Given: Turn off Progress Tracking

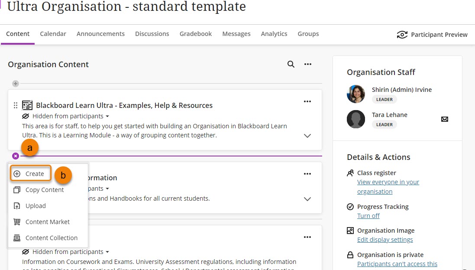Looking at the screenshot, I should [368, 216].
